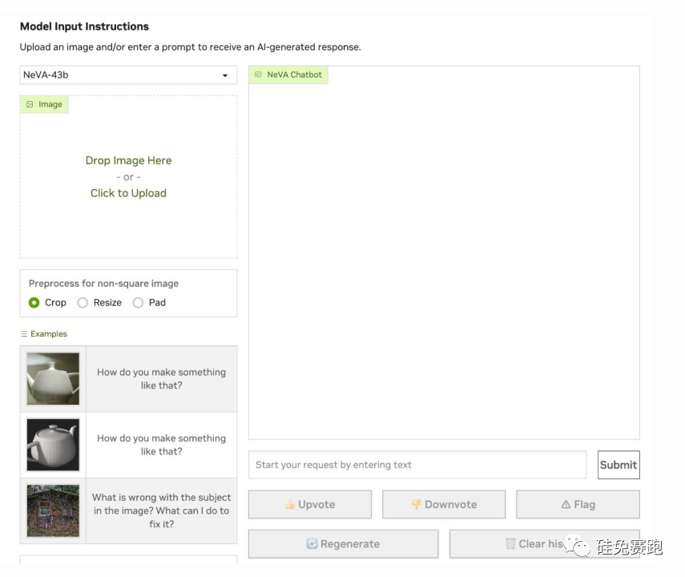Click the image icon in the Image label

[30, 104]
